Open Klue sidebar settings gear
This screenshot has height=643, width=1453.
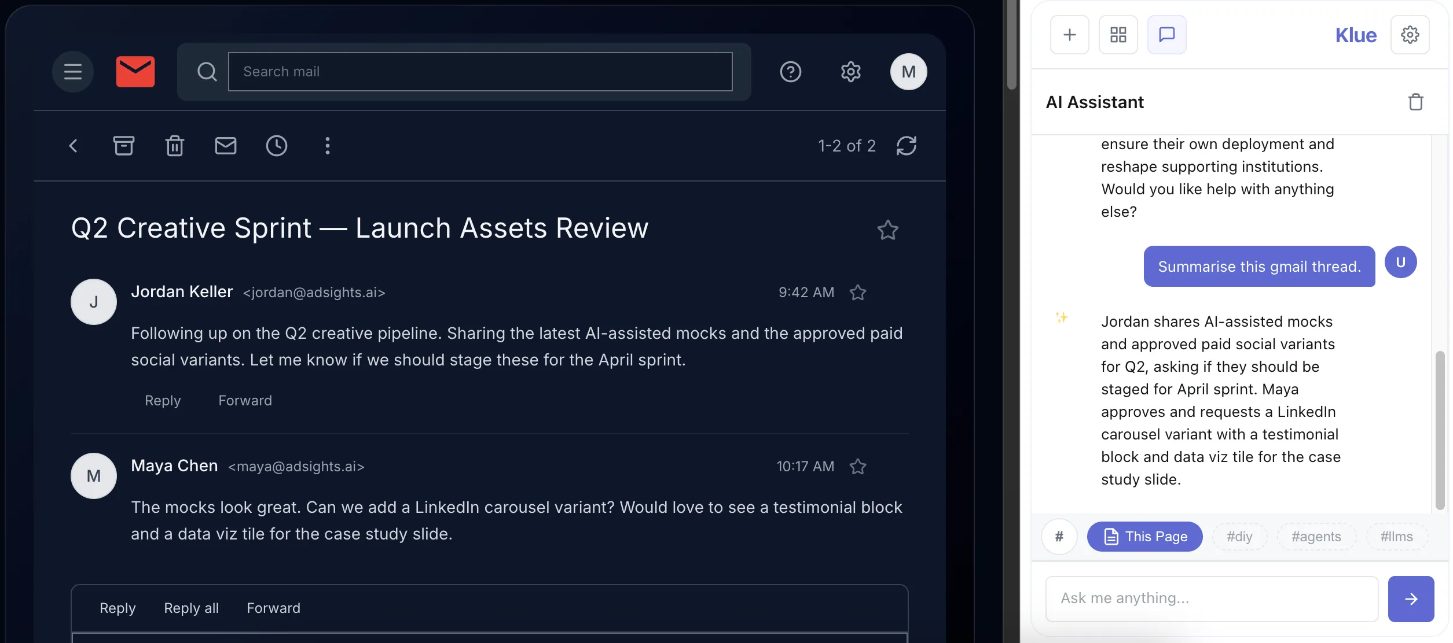(x=1410, y=35)
